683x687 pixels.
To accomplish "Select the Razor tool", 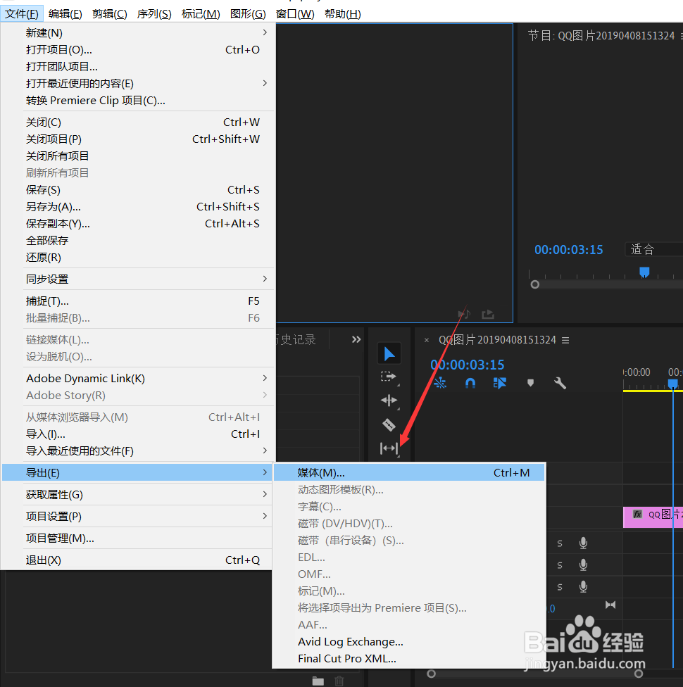I will 389,424.
